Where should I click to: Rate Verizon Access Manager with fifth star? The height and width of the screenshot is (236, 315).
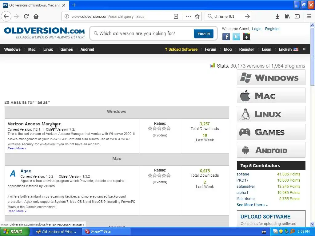click(x=169, y=128)
